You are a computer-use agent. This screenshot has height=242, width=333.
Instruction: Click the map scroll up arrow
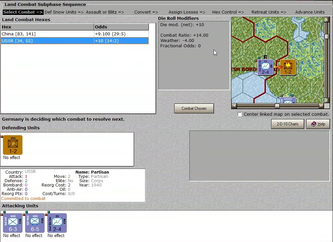click(x=327, y=19)
